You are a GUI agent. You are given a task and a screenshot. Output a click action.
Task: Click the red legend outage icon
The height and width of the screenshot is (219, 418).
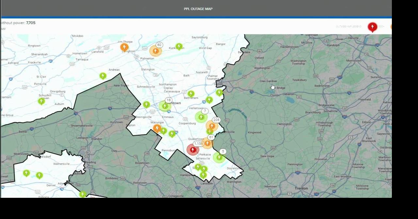pos(372,27)
